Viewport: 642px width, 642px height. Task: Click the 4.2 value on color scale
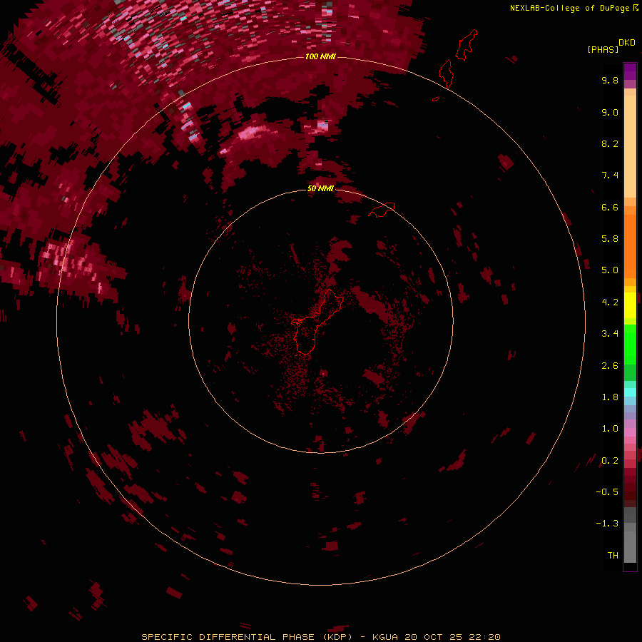[610, 302]
